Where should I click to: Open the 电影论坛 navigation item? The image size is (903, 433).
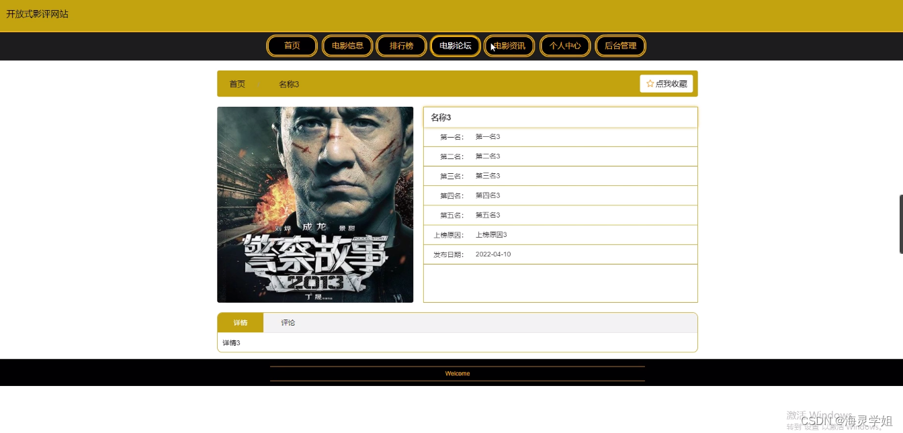(x=455, y=46)
